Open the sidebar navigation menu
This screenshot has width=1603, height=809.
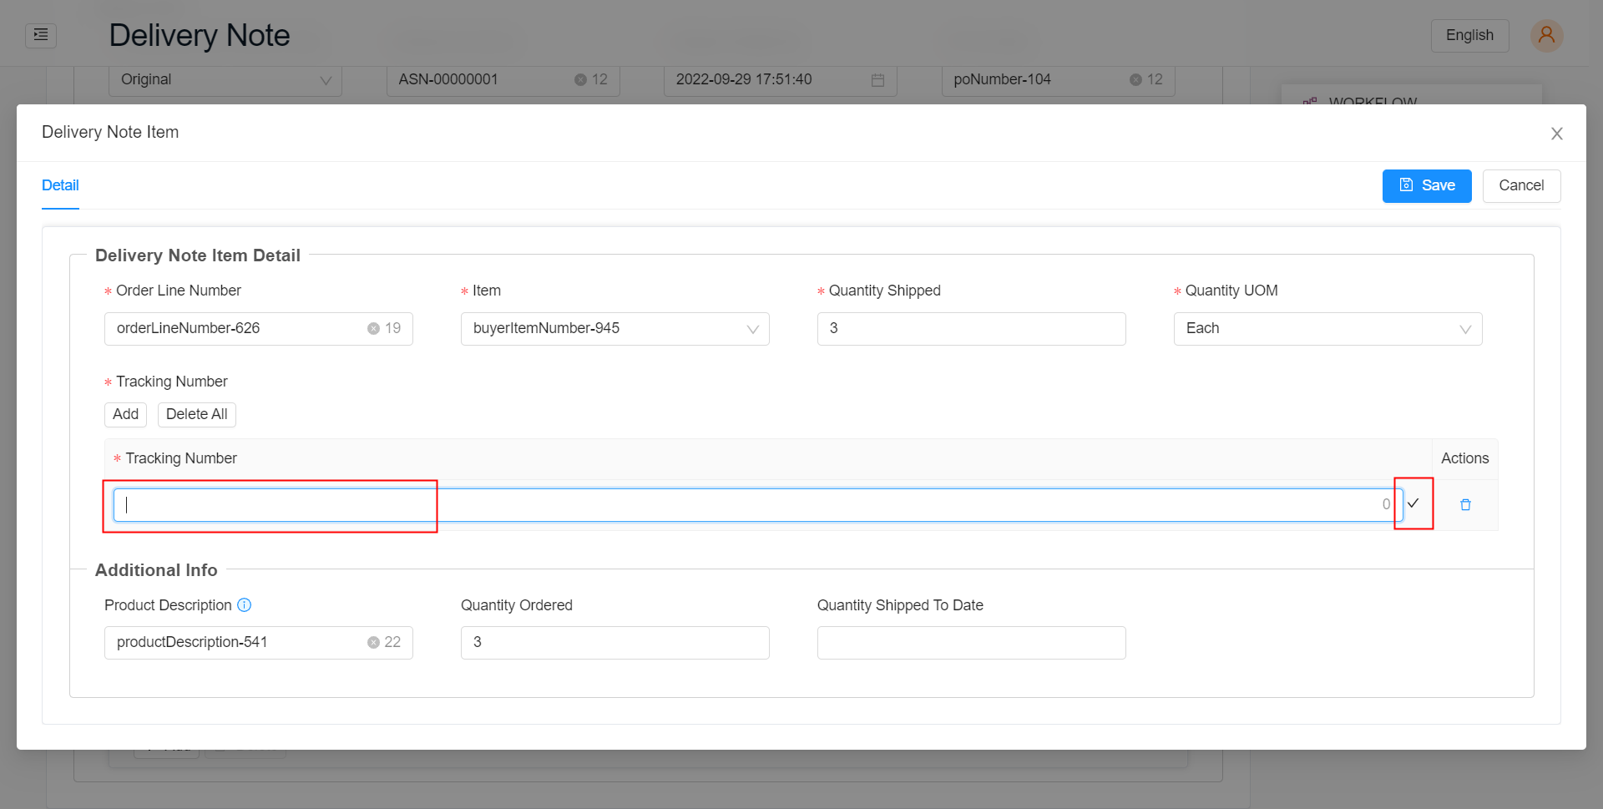[x=40, y=35]
